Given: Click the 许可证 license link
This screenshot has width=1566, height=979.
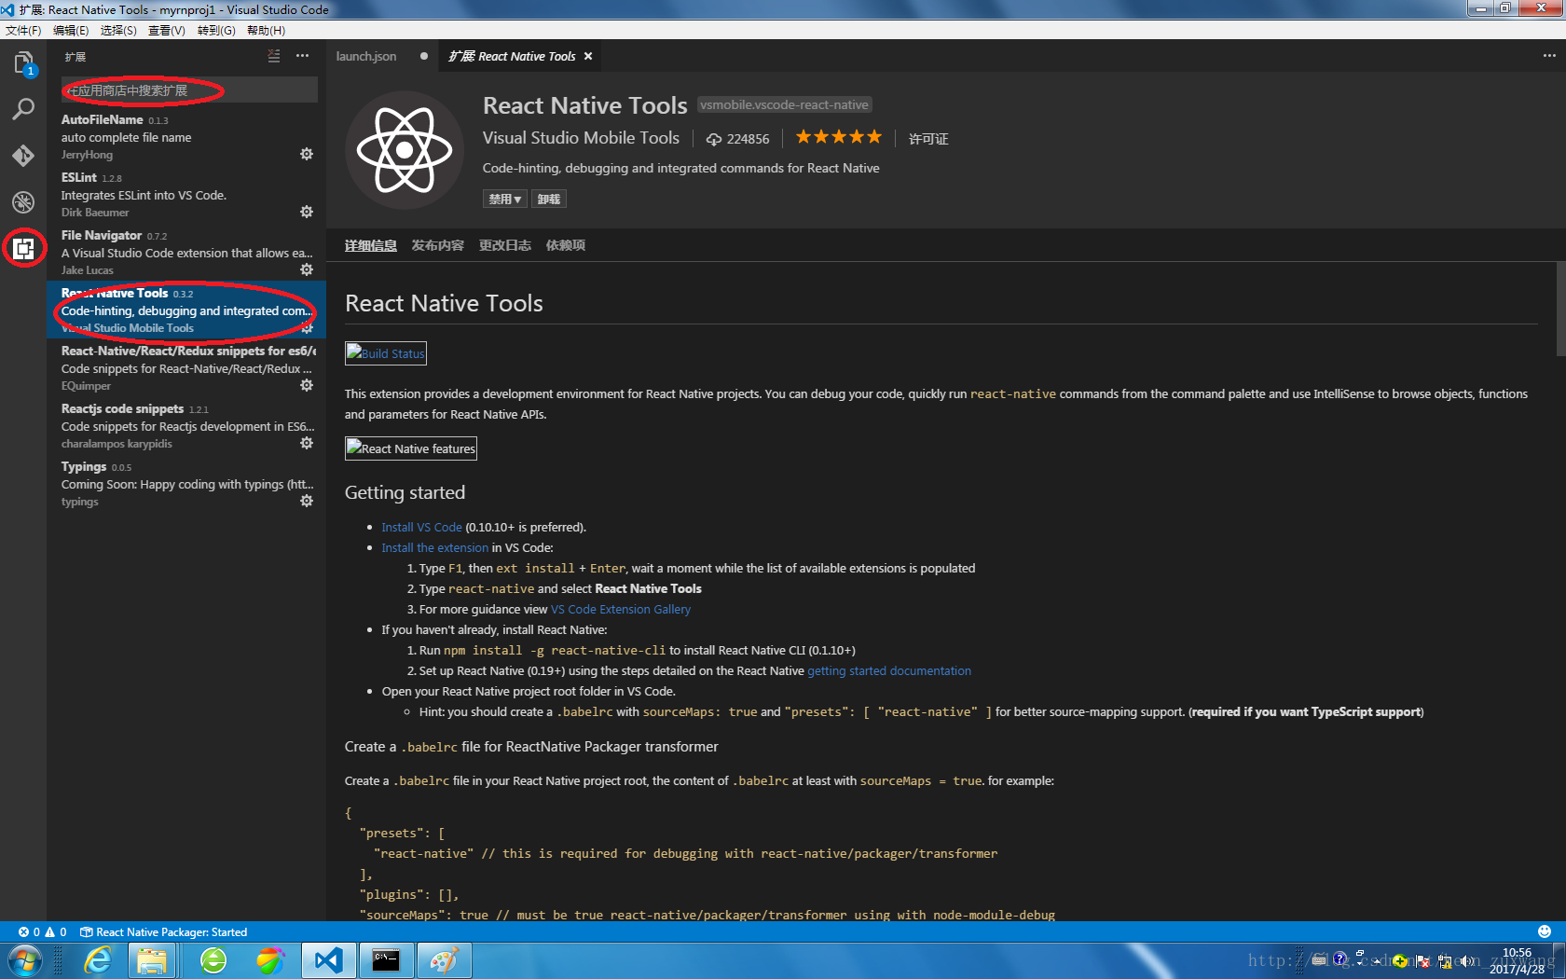Looking at the screenshot, I should coord(928,139).
